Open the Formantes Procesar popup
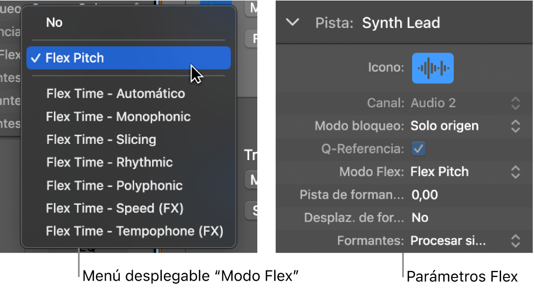The width and height of the screenshot is (534, 291). pyautogui.click(x=515, y=241)
